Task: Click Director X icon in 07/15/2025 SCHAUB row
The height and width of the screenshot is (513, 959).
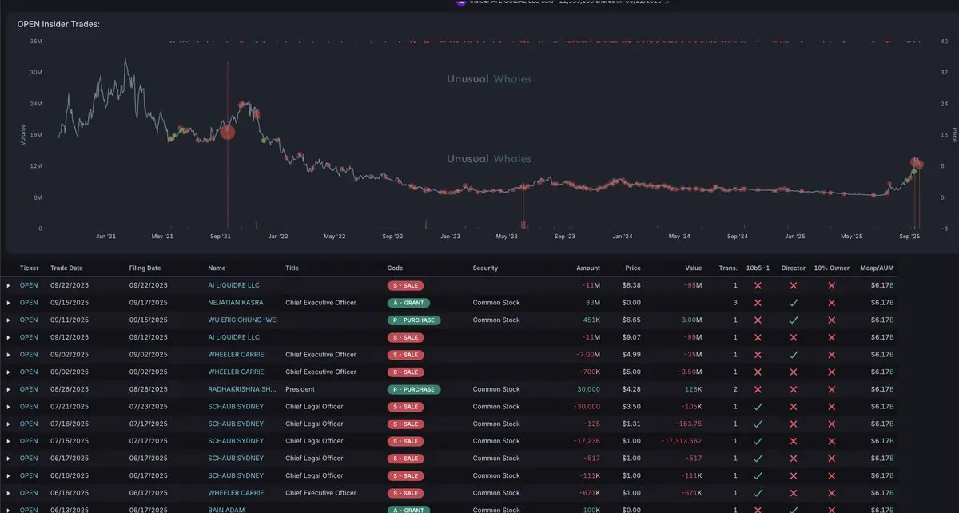Action: 794,441
